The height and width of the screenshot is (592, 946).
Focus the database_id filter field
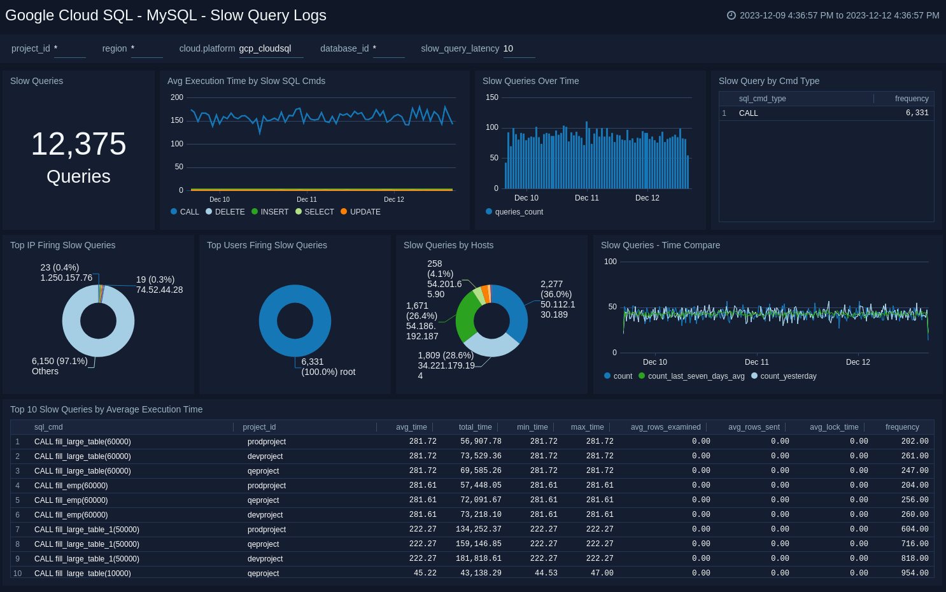pos(389,48)
